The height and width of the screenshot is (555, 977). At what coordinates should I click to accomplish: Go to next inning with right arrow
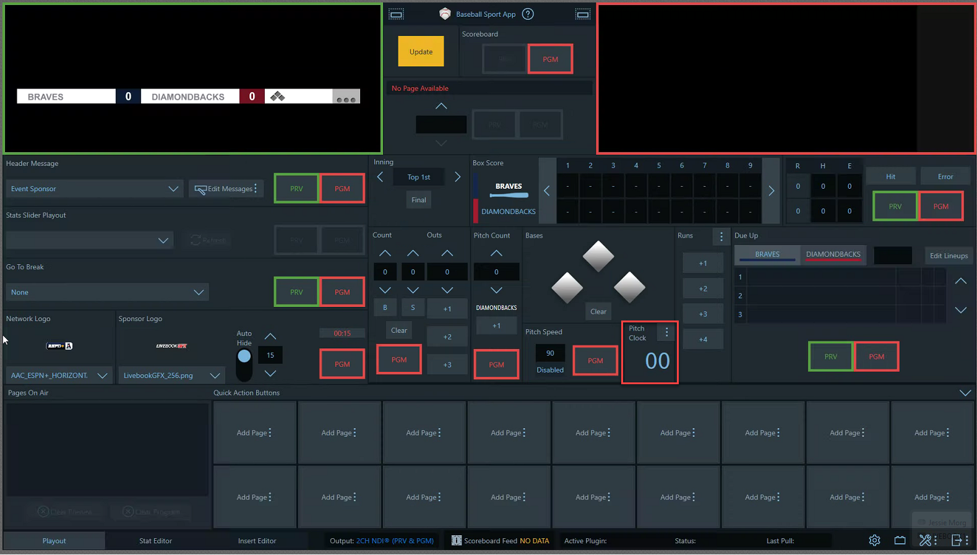(x=457, y=177)
